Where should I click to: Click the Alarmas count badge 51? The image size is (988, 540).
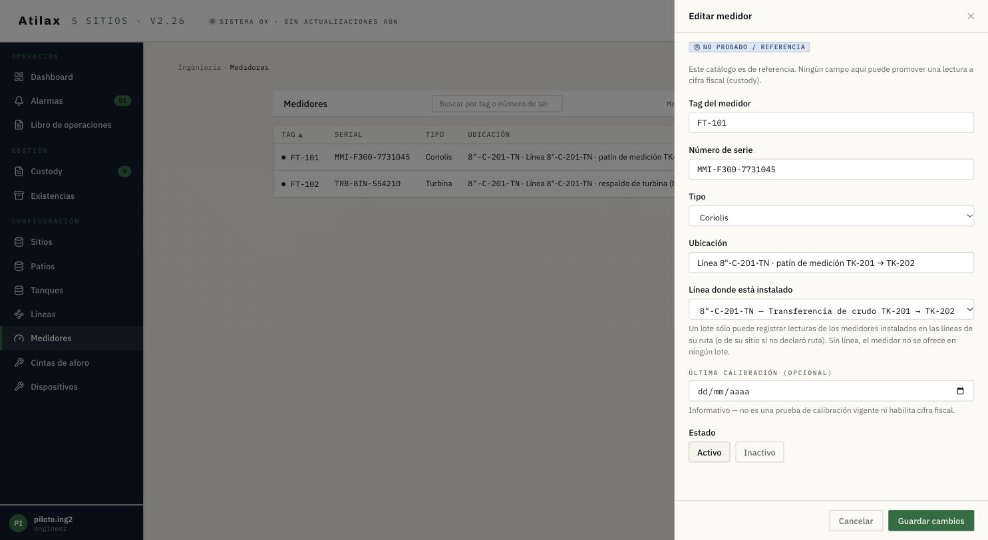coord(122,101)
